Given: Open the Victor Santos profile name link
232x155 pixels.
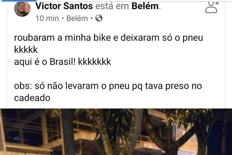Looking at the screenshot, I should pos(64,6).
